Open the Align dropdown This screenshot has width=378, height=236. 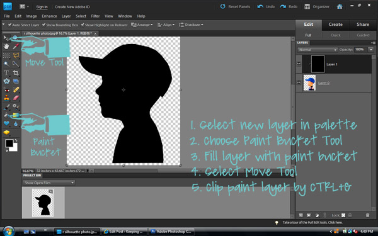tap(166, 25)
